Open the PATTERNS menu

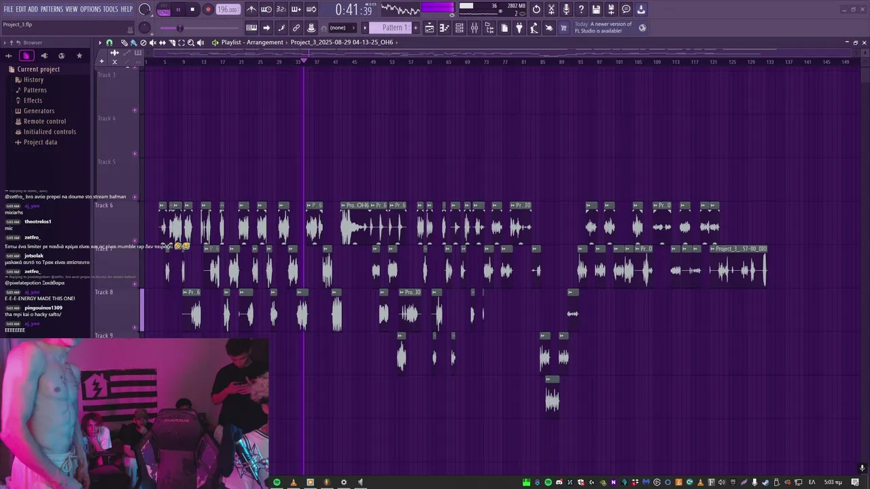click(x=52, y=9)
